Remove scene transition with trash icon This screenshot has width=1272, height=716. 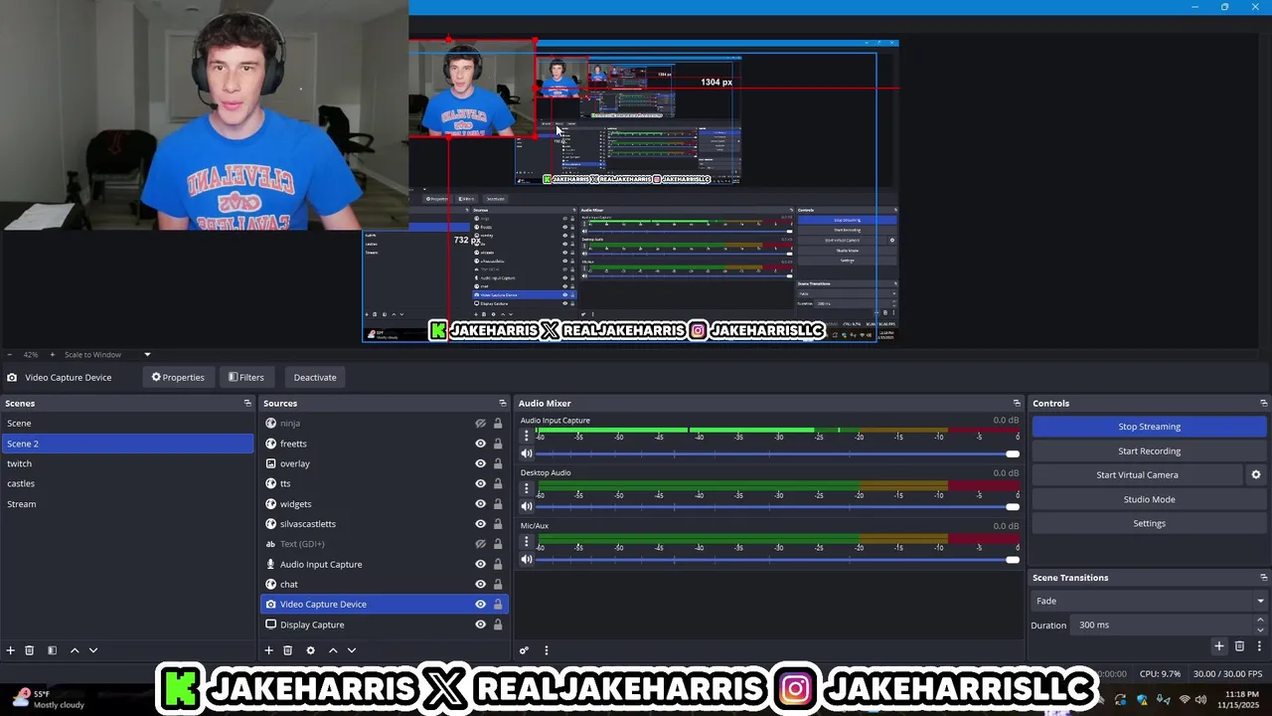pos(1239,646)
